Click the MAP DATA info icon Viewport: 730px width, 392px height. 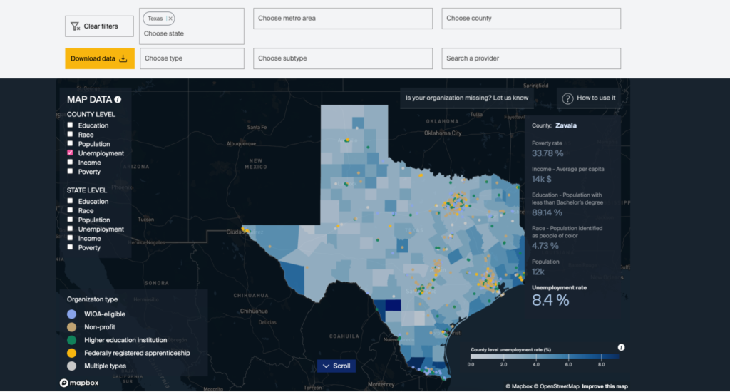click(x=118, y=100)
